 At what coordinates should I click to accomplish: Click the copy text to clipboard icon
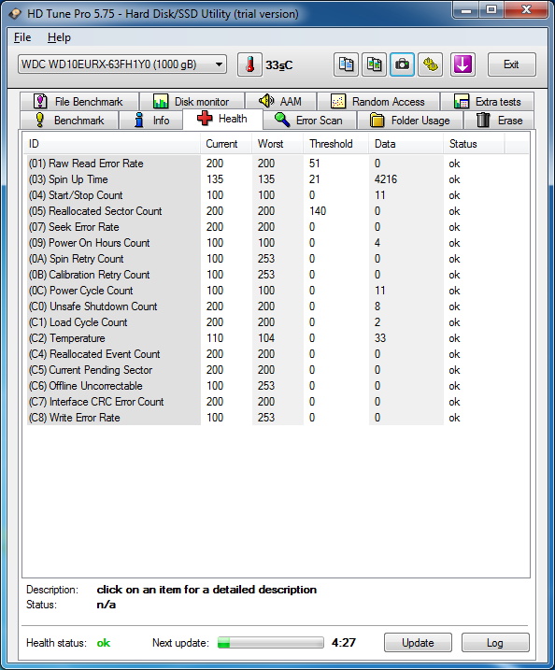(346, 64)
